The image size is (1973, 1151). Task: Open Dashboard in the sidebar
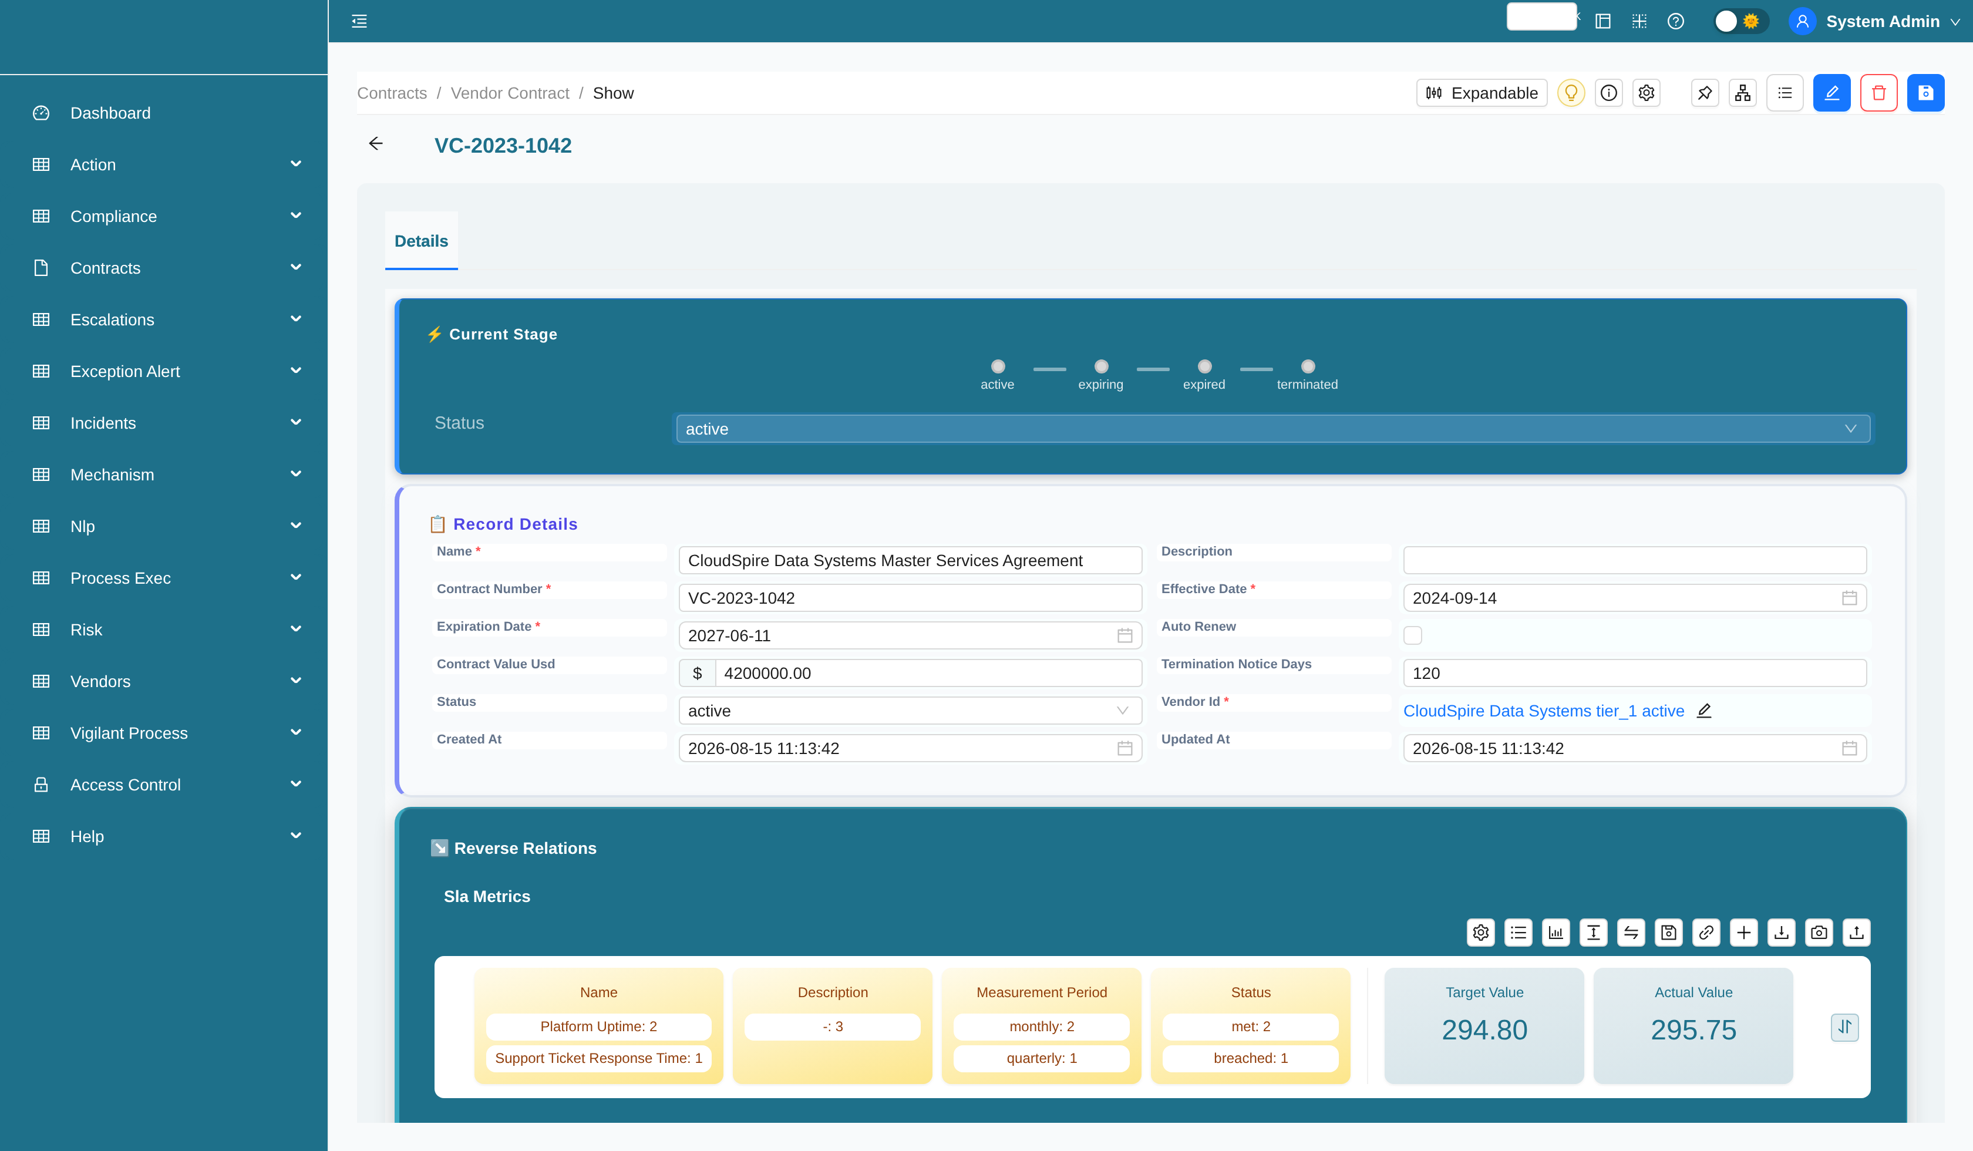pyautogui.click(x=164, y=113)
